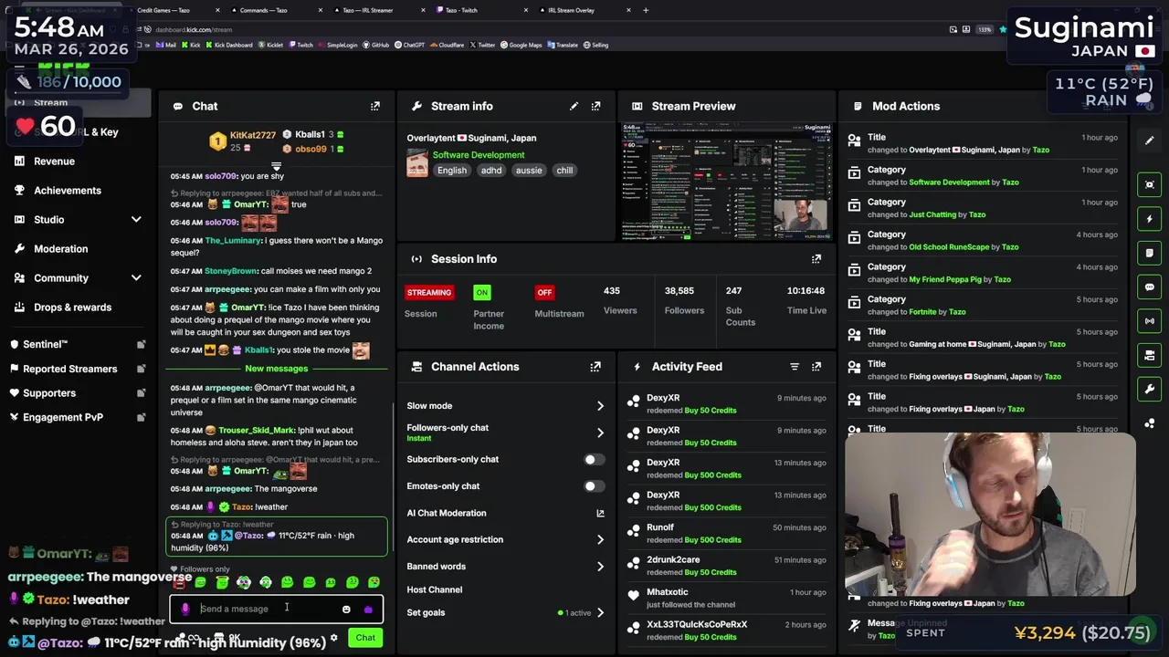Image resolution: width=1169 pixels, height=657 pixels.
Task: Toggle Multistream OFF indicator
Action: pos(544,293)
